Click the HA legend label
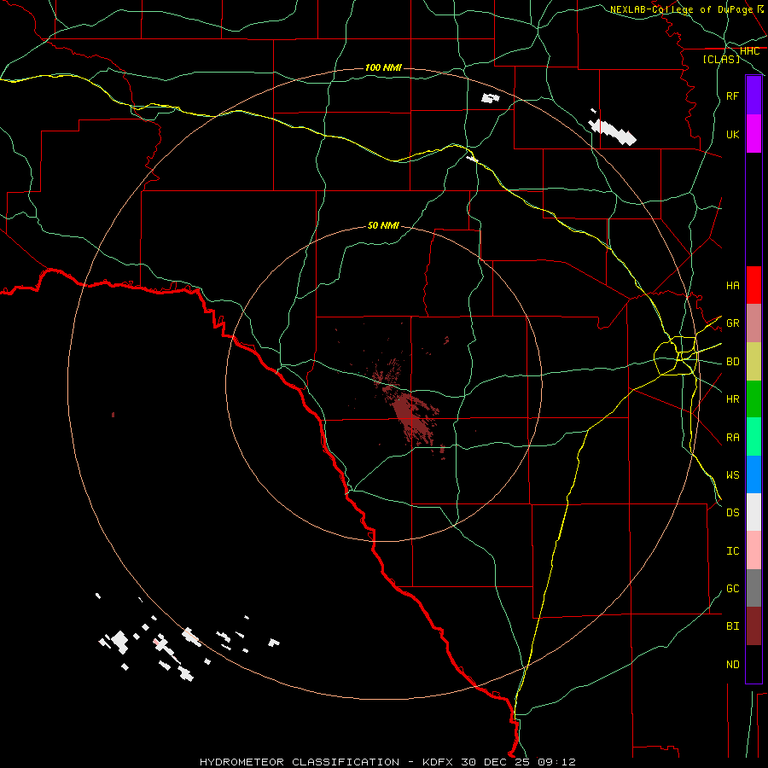 pos(733,285)
